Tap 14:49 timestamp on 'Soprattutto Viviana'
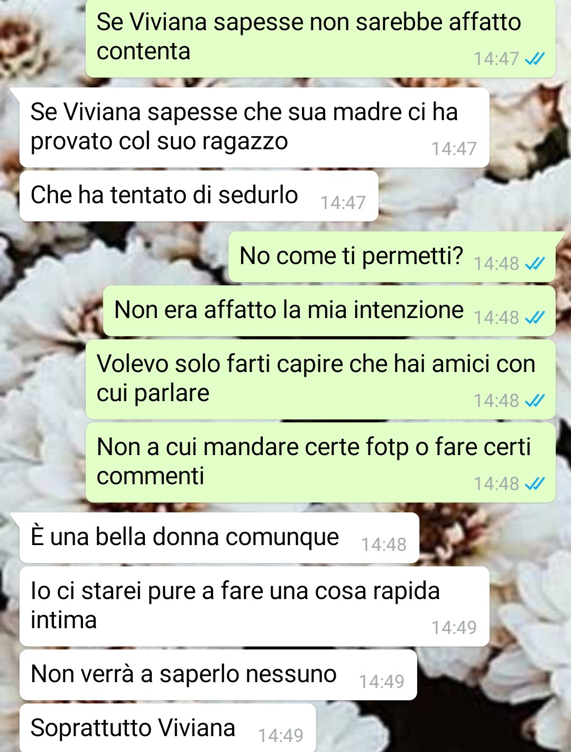Screen dimensions: 571x752 pyautogui.click(x=281, y=735)
